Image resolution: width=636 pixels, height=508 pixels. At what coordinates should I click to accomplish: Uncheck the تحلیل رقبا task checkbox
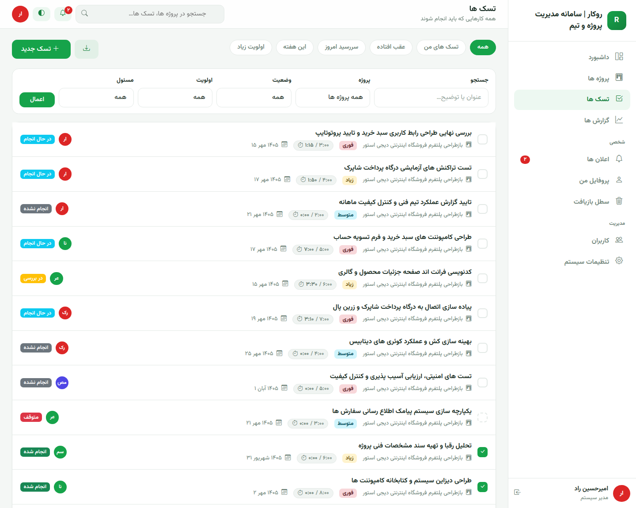pyautogui.click(x=483, y=452)
